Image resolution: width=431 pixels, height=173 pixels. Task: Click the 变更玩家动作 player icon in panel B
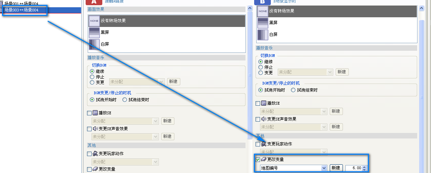click(x=264, y=144)
